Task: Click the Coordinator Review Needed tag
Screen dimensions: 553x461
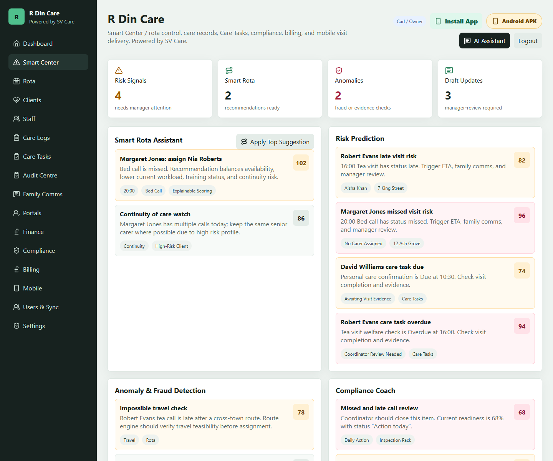Action: coord(373,354)
